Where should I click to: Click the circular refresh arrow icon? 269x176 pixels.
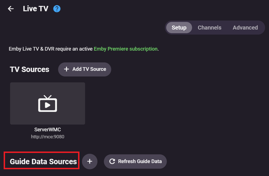coord(112,161)
